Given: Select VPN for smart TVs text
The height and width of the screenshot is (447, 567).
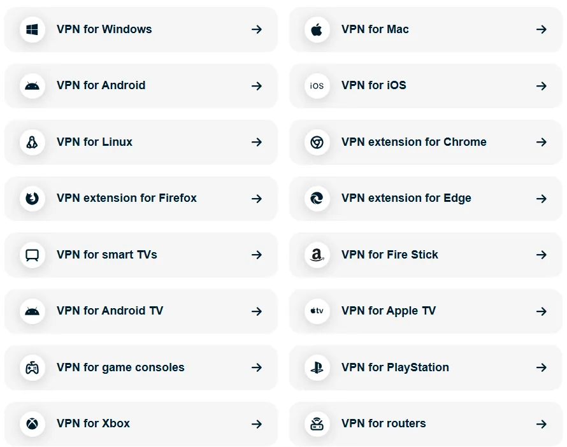Looking at the screenshot, I should tap(106, 255).
